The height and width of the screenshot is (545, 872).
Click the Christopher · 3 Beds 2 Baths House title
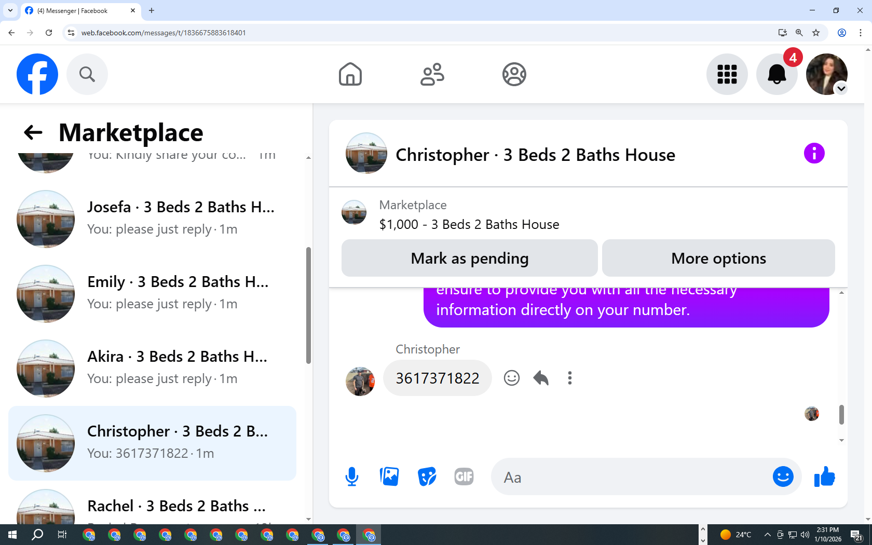535,155
